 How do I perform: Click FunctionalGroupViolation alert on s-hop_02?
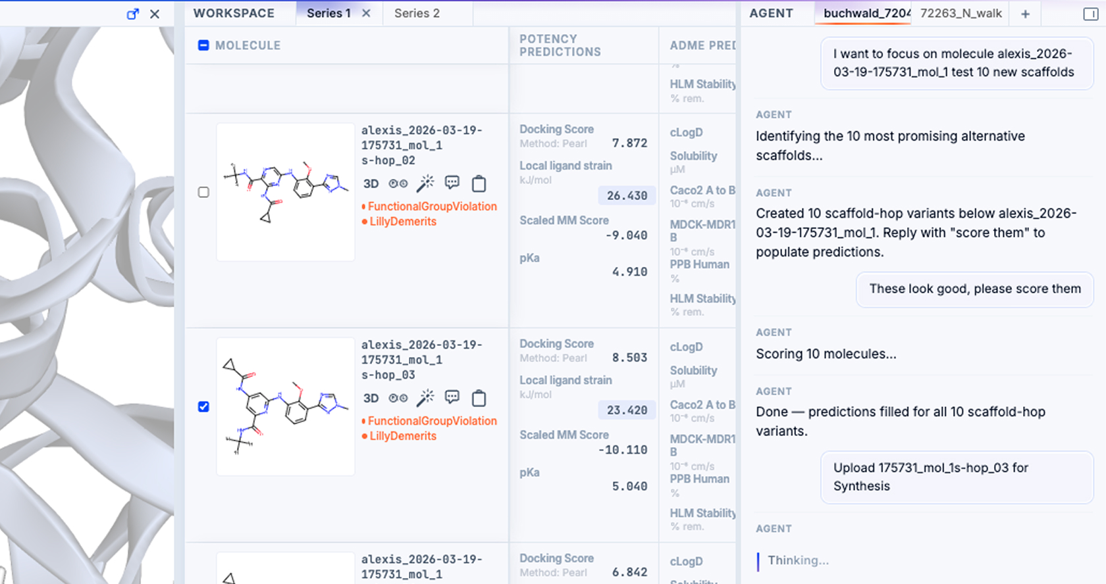pyautogui.click(x=429, y=207)
